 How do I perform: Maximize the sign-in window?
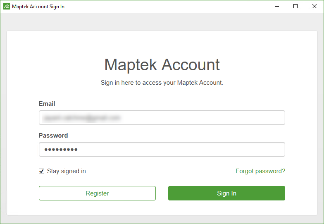(x=295, y=7)
